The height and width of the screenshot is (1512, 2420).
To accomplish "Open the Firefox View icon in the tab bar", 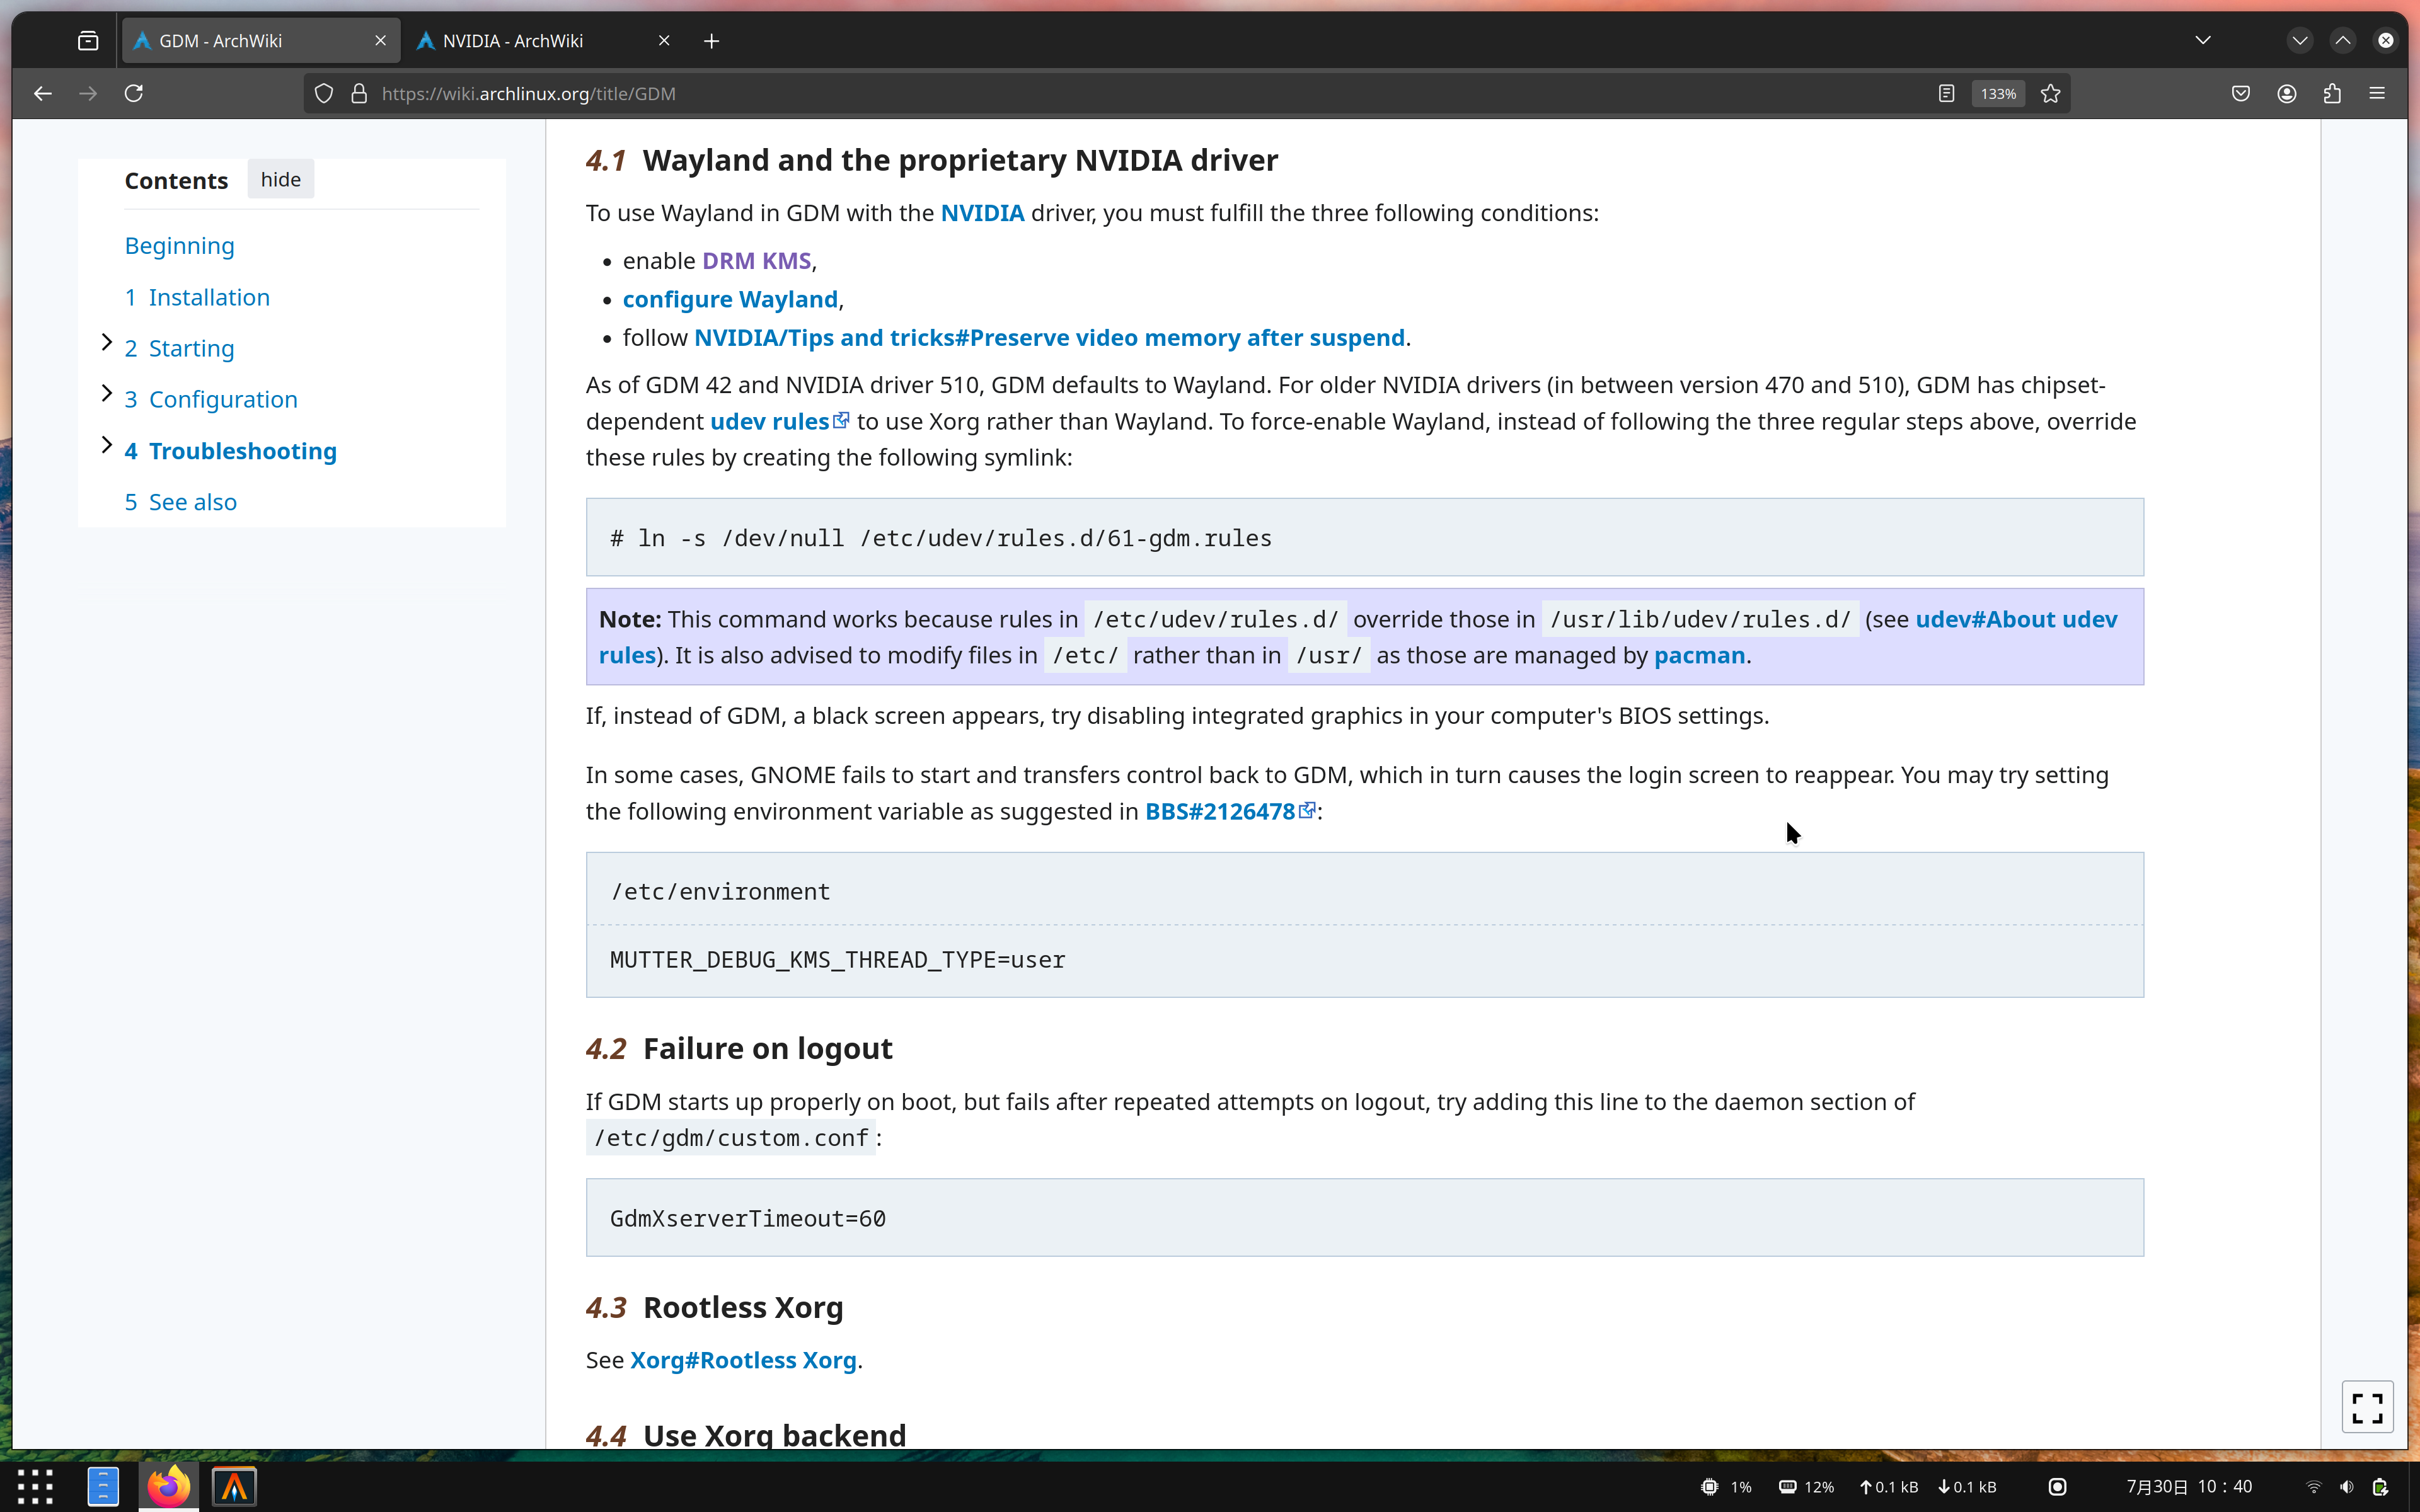I will pyautogui.click(x=88, y=41).
